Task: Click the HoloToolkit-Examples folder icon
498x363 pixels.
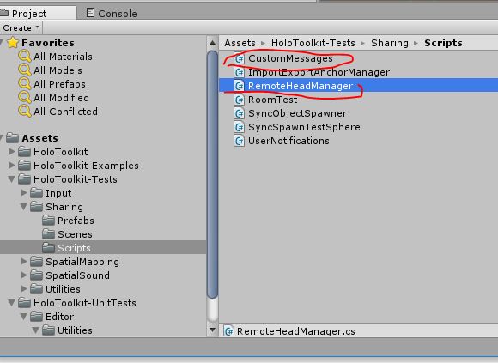Action: (x=24, y=166)
